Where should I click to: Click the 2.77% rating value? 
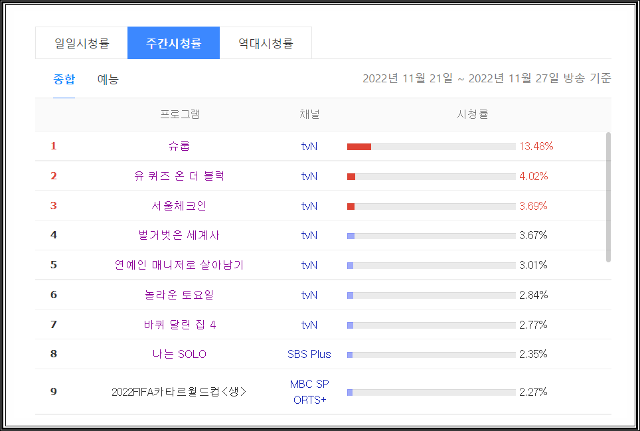(x=533, y=325)
